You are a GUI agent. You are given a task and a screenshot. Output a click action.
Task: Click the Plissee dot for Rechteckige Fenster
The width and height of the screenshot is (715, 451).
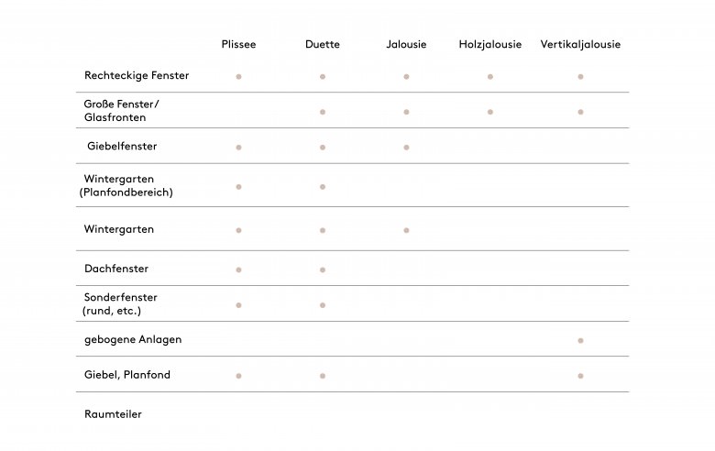(238, 77)
